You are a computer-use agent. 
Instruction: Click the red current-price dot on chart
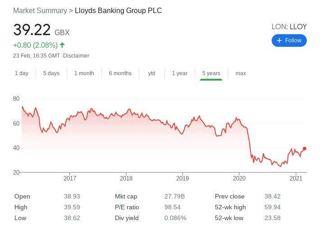tap(305, 149)
